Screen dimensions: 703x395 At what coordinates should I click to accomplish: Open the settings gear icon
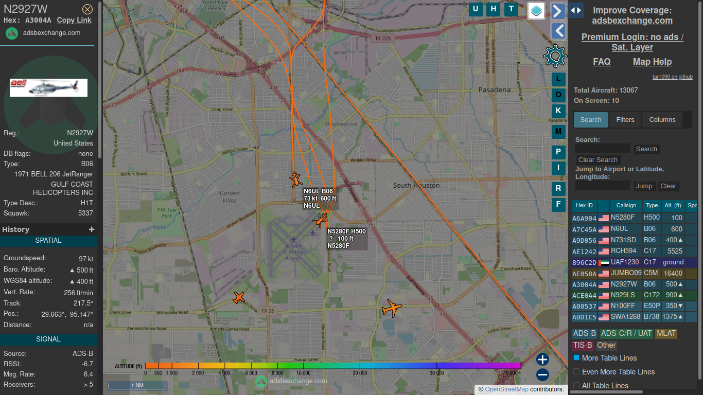click(x=555, y=56)
